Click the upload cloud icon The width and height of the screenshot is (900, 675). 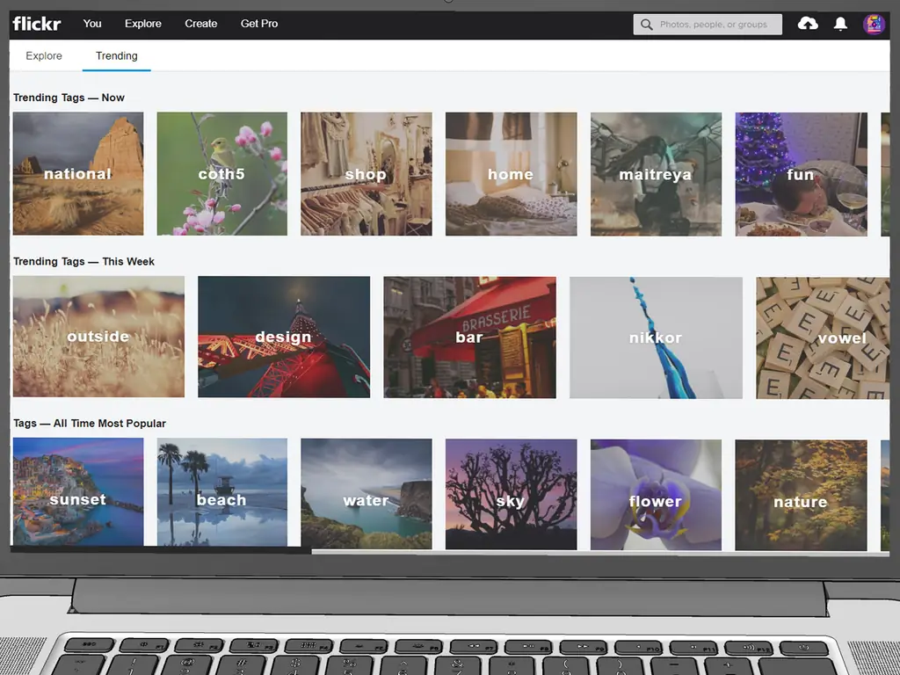(x=808, y=24)
